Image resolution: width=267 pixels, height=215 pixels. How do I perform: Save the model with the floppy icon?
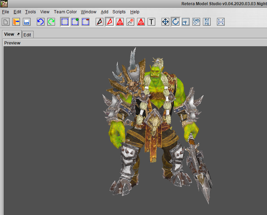[27, 22]
